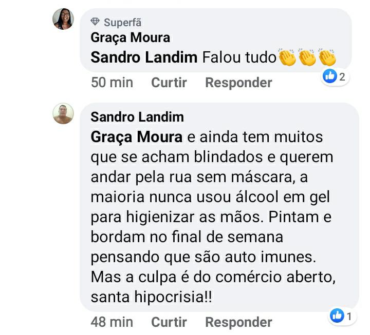
Task: Click the 50 min timestamp
Action: tap(112, 83)
